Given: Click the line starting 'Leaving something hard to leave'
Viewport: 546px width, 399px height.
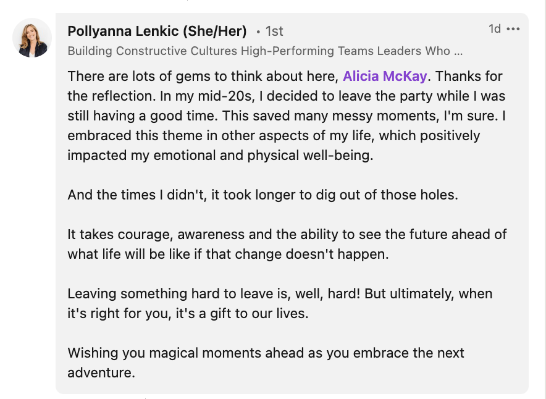Looking at the screenshot, I should [280, 294].
